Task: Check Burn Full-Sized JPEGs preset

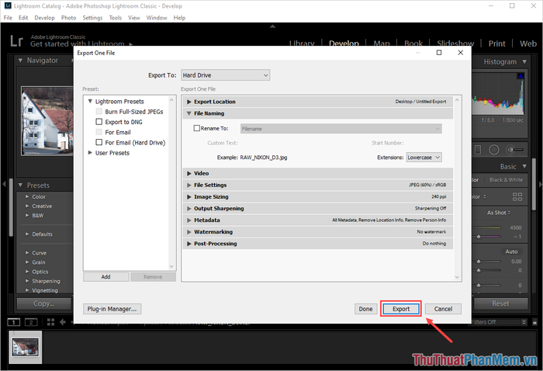Action: coord(99,112)
